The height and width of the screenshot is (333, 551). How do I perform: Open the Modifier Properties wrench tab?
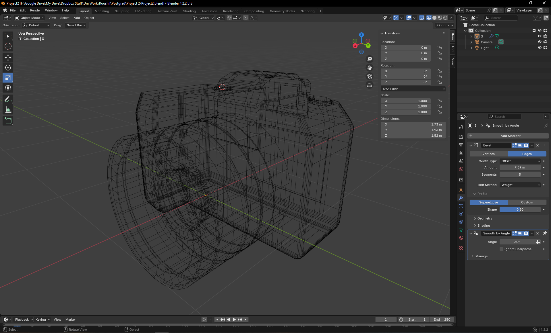click(x=461, y=198)
